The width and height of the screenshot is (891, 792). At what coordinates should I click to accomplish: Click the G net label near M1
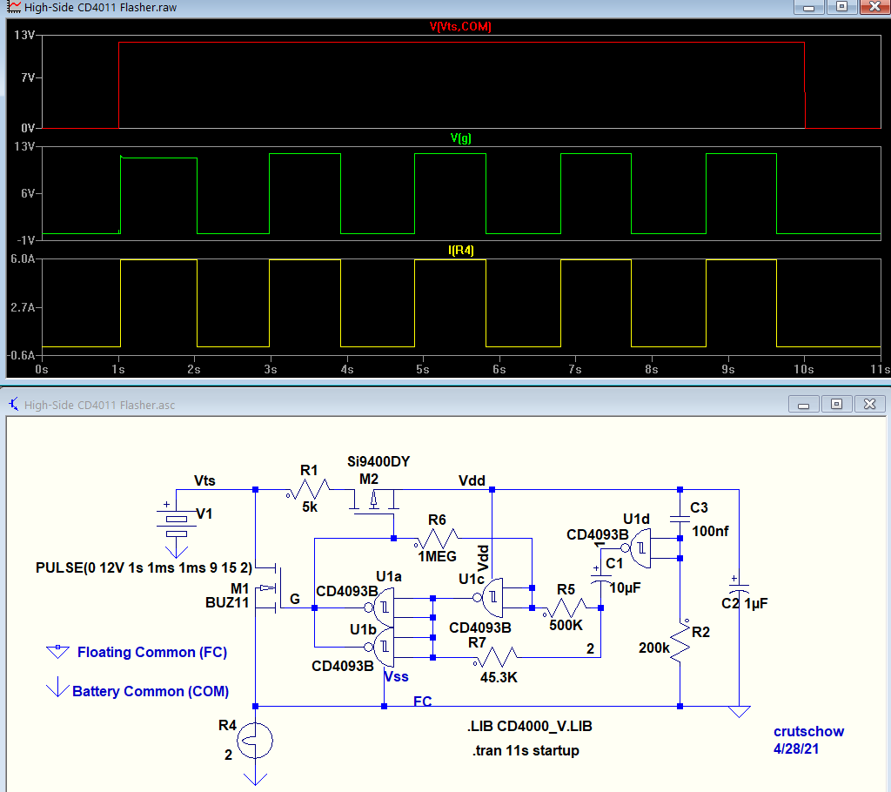coord(295,599)
